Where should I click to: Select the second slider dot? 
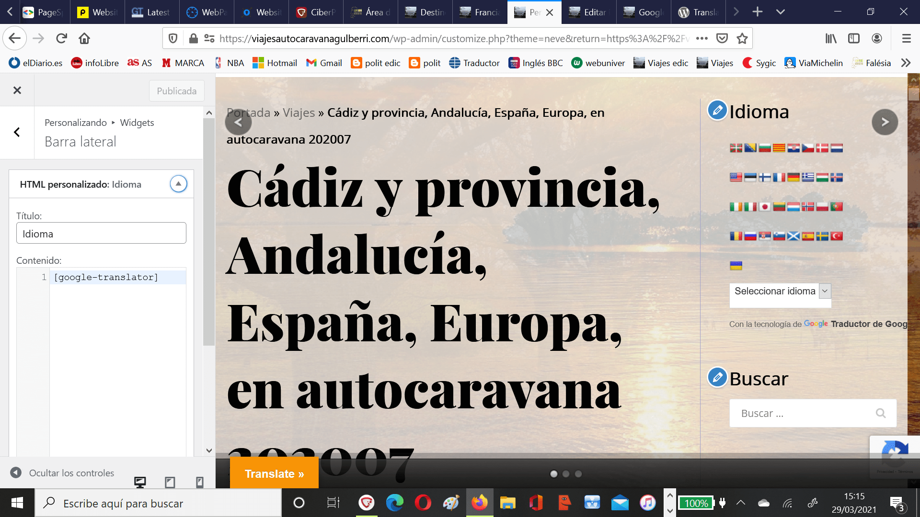[x=566, y=474]
